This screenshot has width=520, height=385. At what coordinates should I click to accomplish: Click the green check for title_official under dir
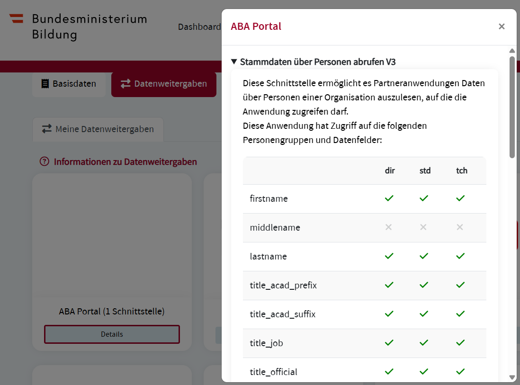[x=389, y=372]
